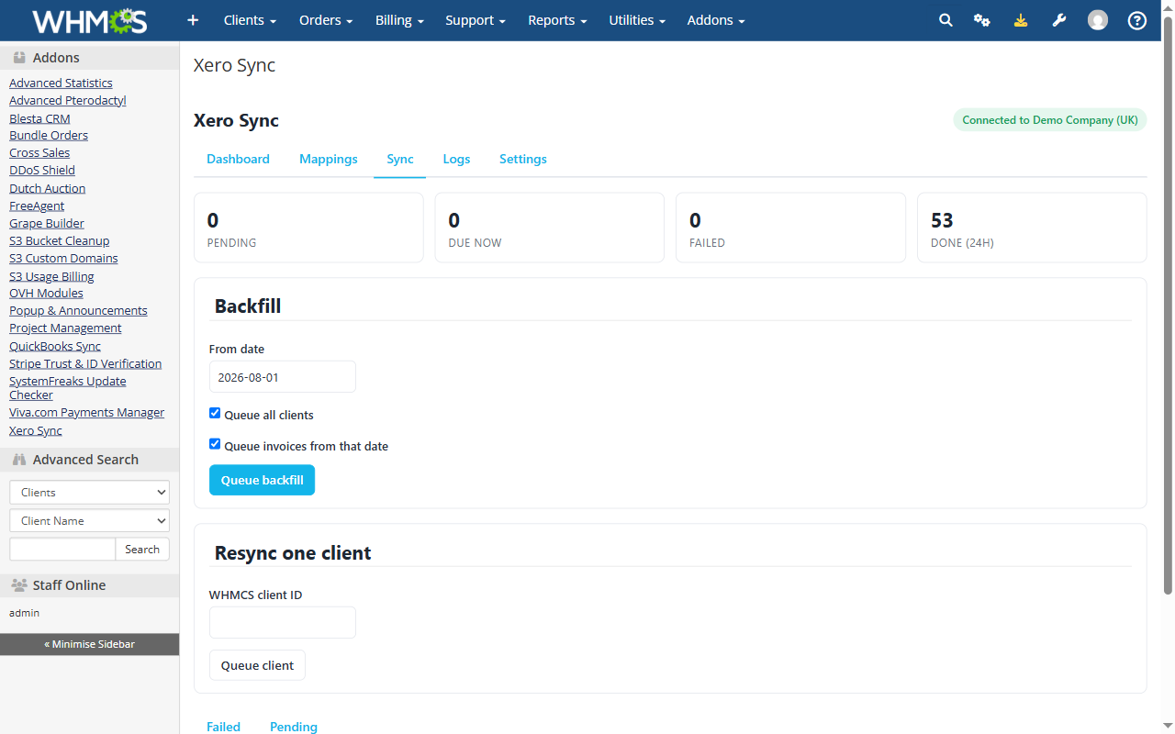Click Minimise Sidebar
Viewport: 1175px width, 734px height.
pyautogui.click(x=89, y=644)
